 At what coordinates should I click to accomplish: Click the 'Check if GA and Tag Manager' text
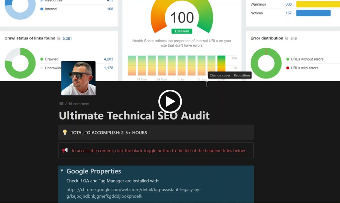click(113, 181)
